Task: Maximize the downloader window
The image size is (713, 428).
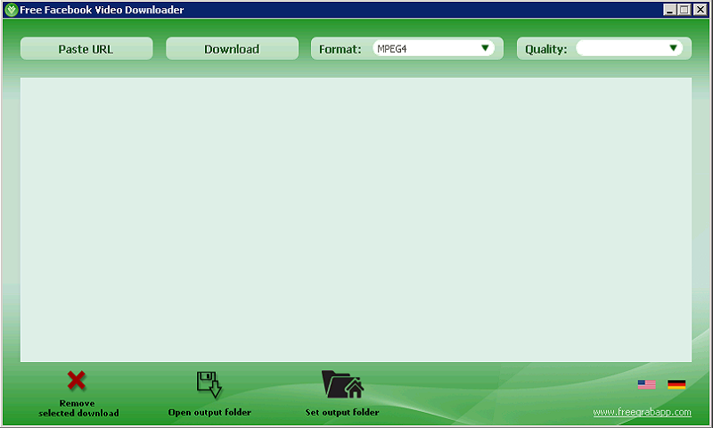Action: 684,10
